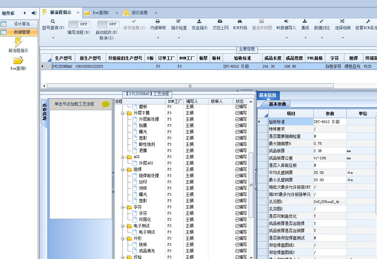This screenshot has height=259, width=377.
Task: Click the MI数据导入 import icon
Action: tap(286, 21)
